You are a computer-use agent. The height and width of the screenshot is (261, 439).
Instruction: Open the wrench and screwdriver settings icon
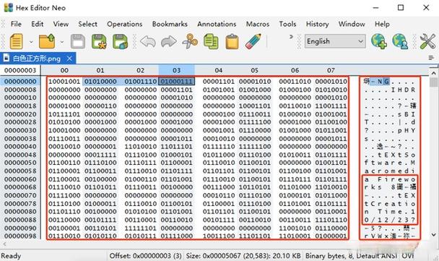427,41
